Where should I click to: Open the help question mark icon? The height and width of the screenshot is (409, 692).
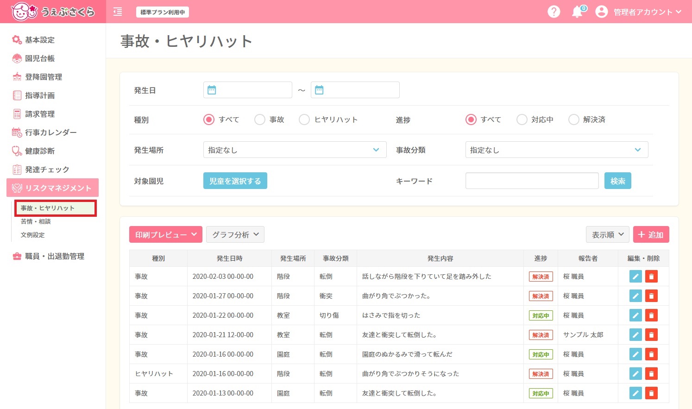point(554,12)
